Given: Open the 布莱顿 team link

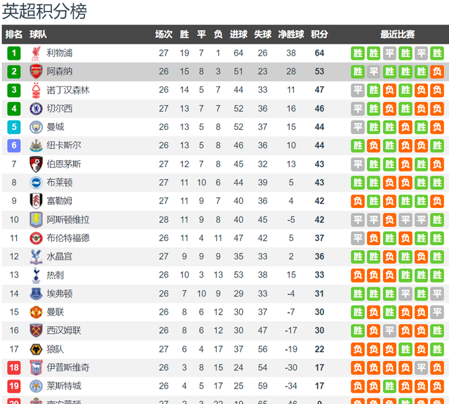Looking at the screenshot, I should click(60, 183).
